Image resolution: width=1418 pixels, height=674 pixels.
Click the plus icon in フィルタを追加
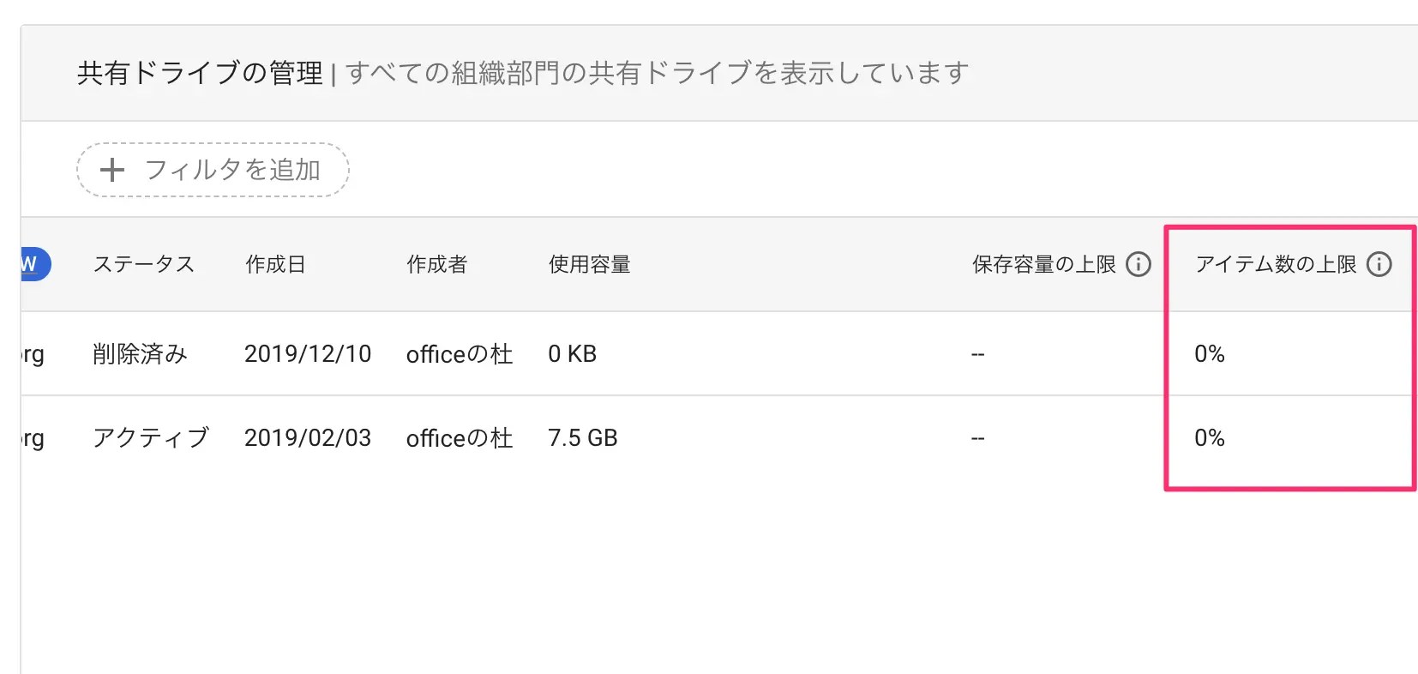pyautogui.click(x=112, y=170)
